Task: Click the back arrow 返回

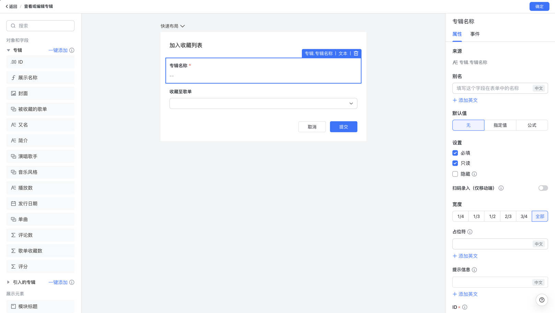Action: [11, 7]
